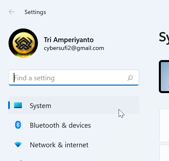Open the device preview thumbnail
Screen dimensions: 169x161
(x=164, y=76)
